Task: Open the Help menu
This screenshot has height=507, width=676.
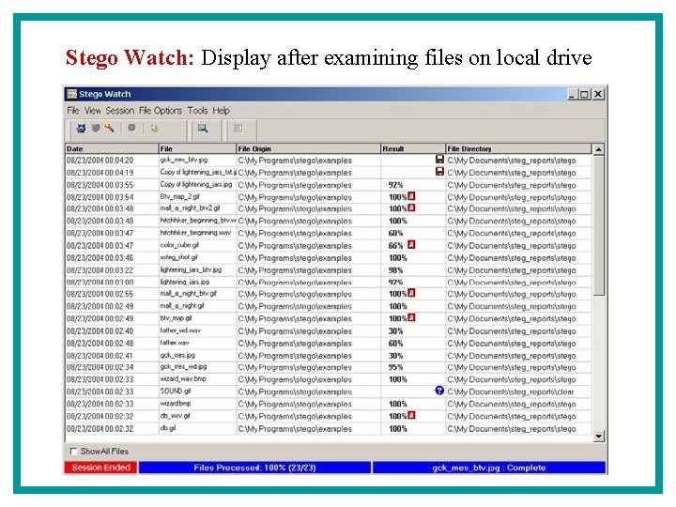Action: [221, 111]
